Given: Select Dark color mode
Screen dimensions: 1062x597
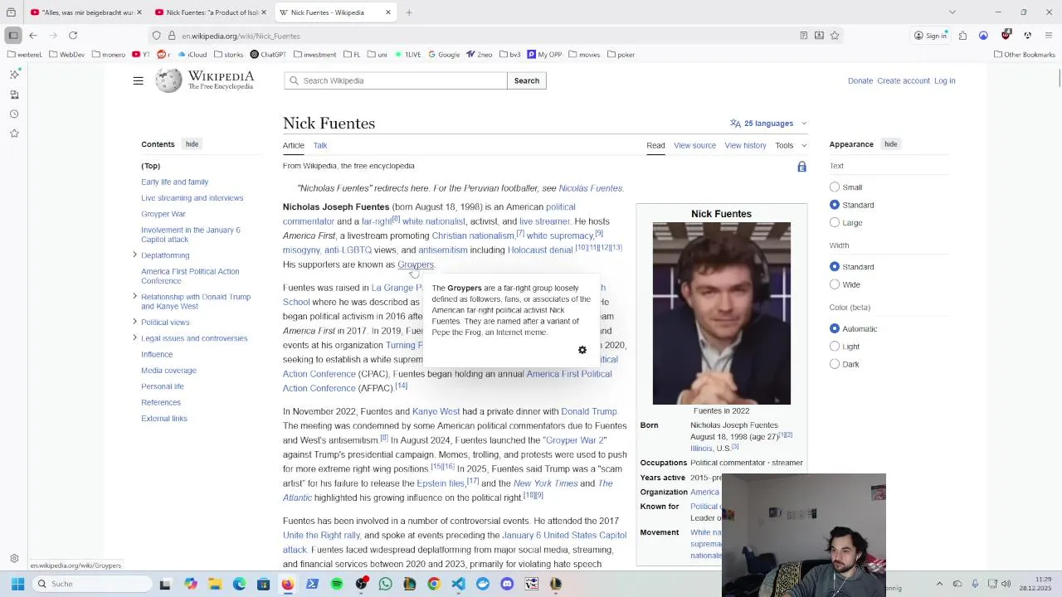Looking at the screenshot, I should pos(835,364).
